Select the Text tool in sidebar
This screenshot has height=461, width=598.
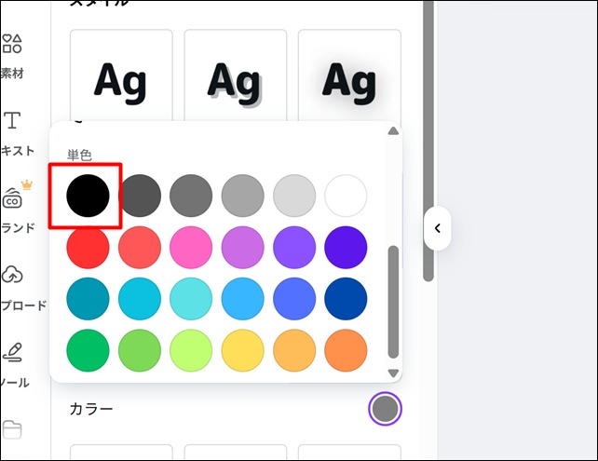coord(12,121)
